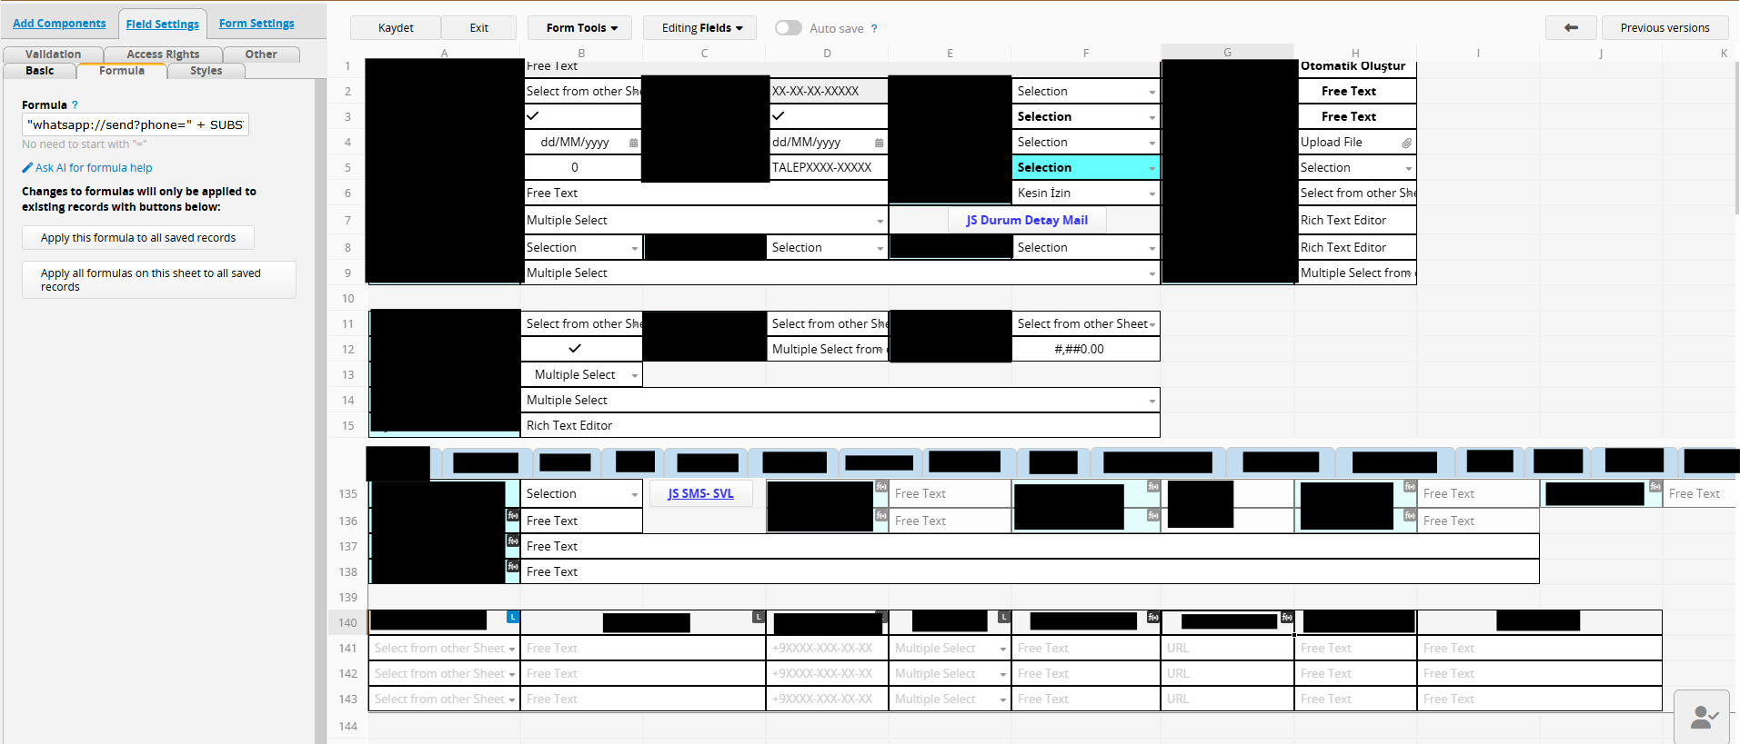The height and width of the screenshot is (744, 1740).
Task: Open the Form Tools dropdown
Action: click(581, 28)
